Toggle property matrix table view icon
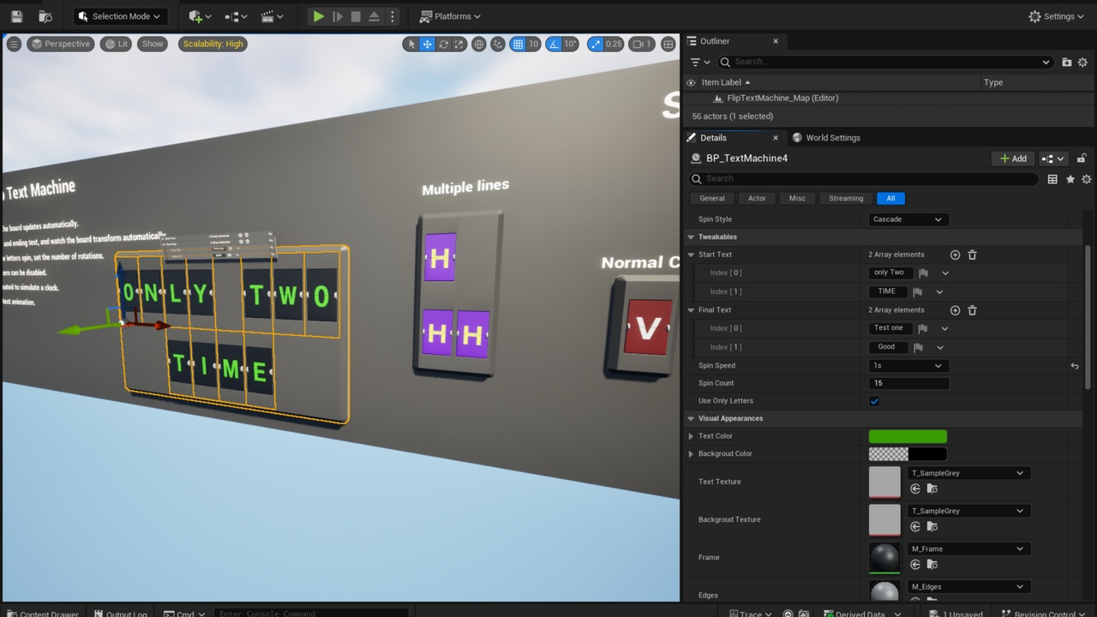Screen dimensions: 1097x617 click(x=1052, y=179)
